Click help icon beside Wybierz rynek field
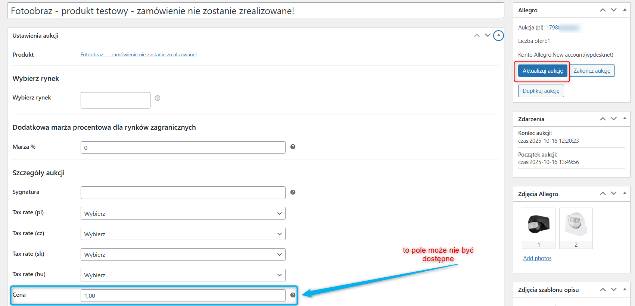Screen dimensions: 635x306 pos(158,98)
